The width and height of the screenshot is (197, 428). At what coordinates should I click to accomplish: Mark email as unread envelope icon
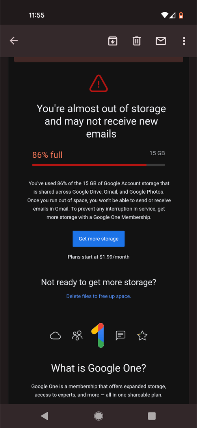[x=161, y=41]
